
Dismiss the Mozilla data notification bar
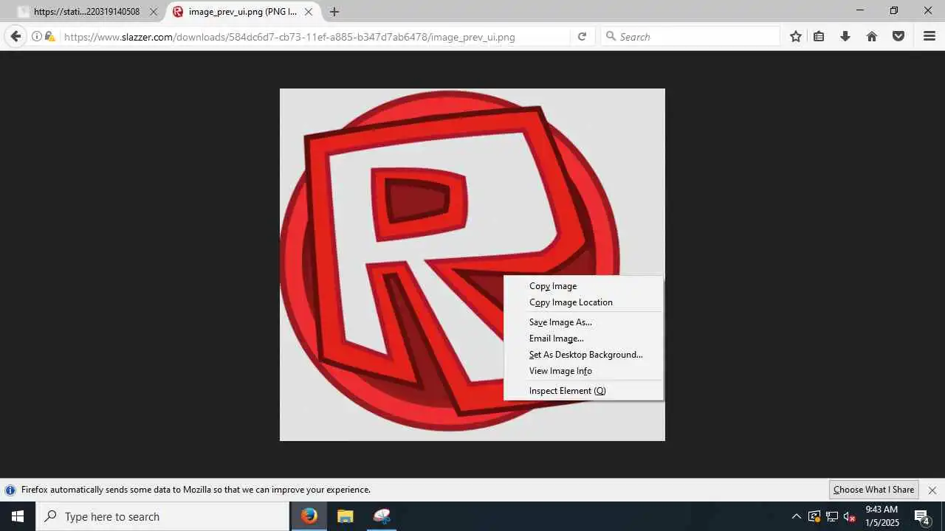(932, 490)
